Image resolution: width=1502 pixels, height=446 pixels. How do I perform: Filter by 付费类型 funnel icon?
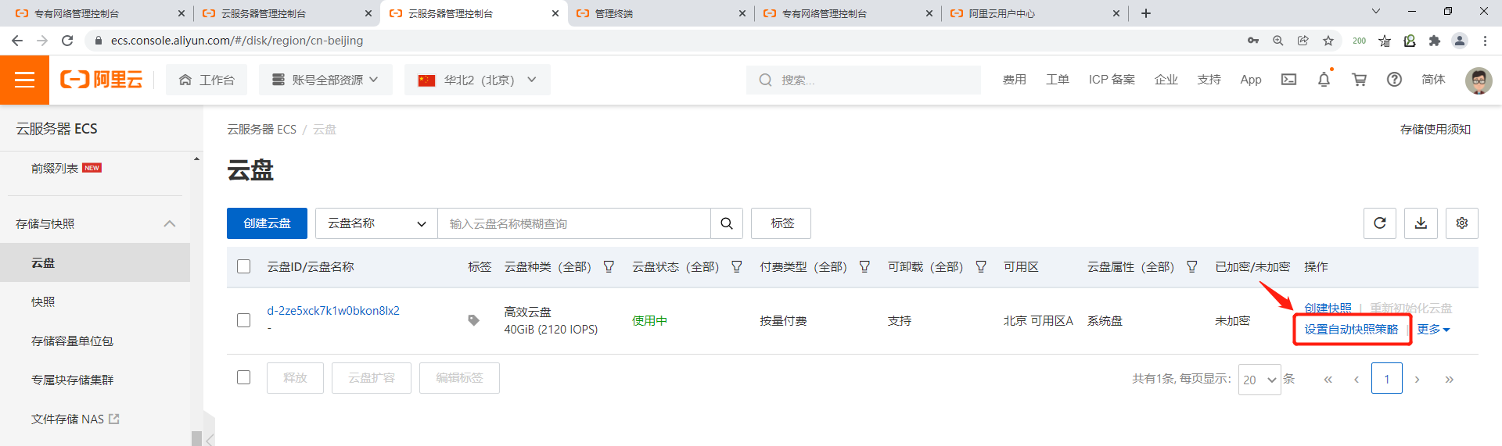[x=864, y=267]
